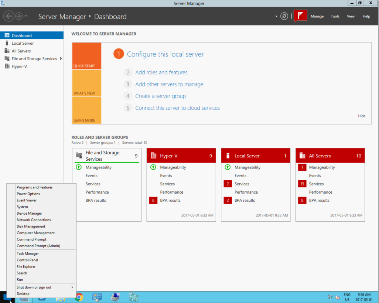379x303 pixels.
Task: Select the Dashboard icon in sidebar
Action: click(7, 35)
